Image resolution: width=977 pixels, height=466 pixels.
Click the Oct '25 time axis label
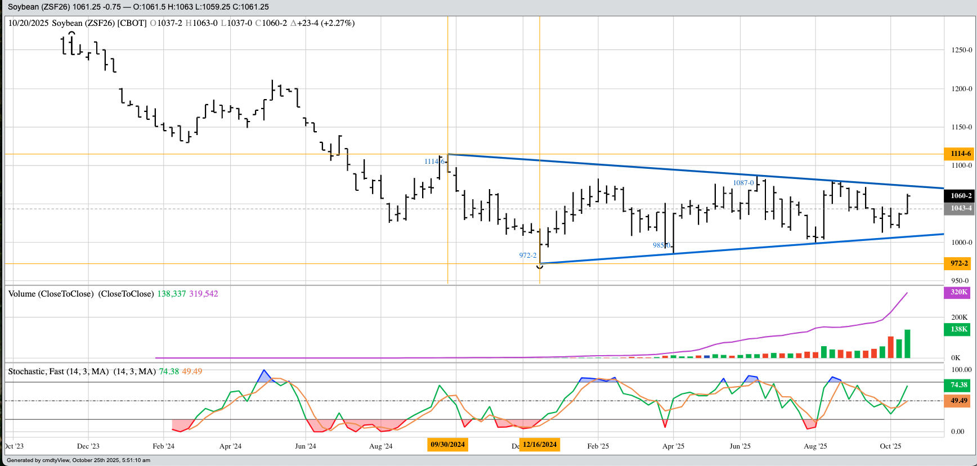click(x=890, y=446)
